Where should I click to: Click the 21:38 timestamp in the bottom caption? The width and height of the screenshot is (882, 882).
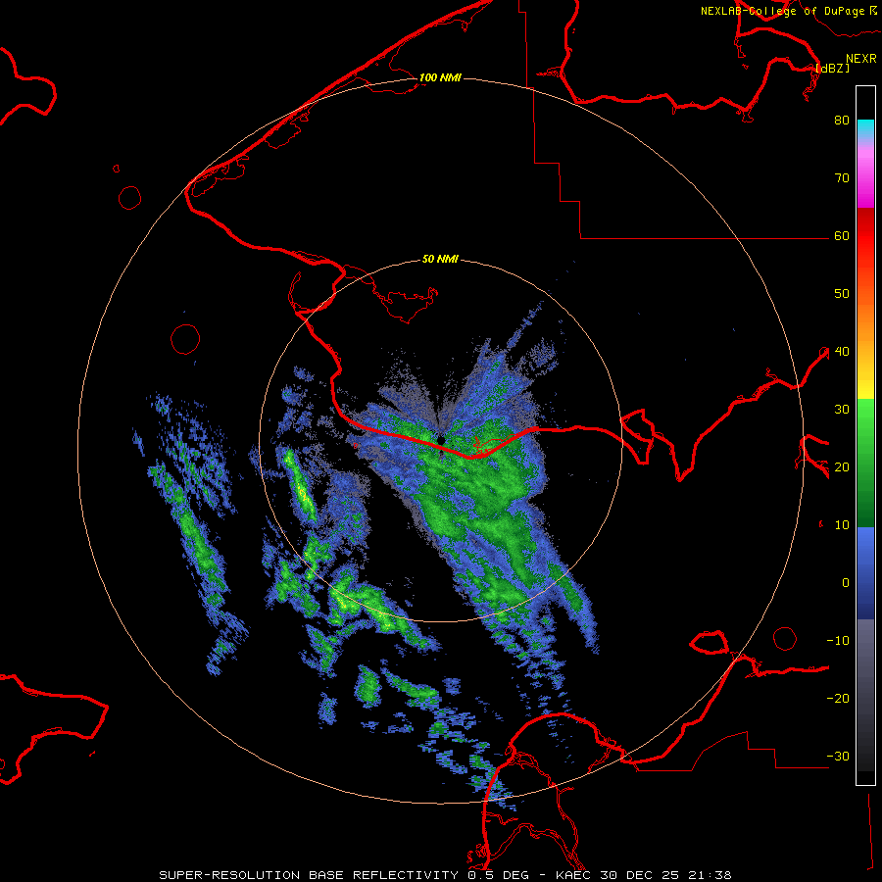coord(710,875)
